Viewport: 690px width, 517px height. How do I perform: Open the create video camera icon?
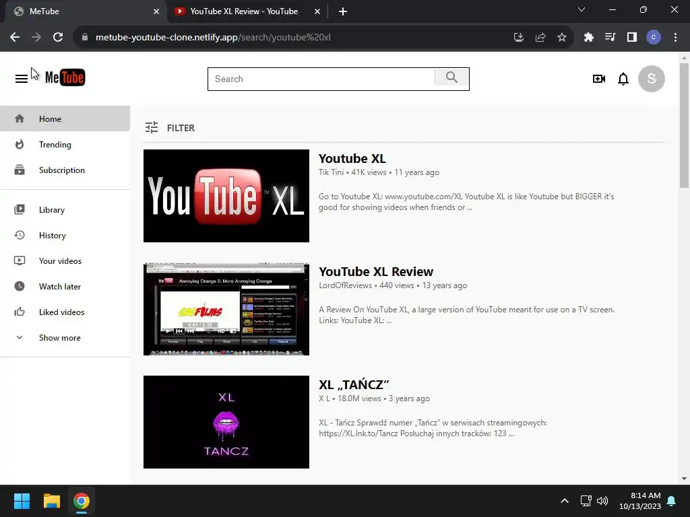click(x=599, y=79)
